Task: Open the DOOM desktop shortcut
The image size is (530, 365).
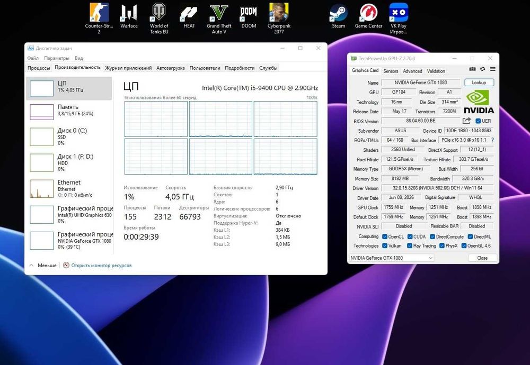Action: 249,16
